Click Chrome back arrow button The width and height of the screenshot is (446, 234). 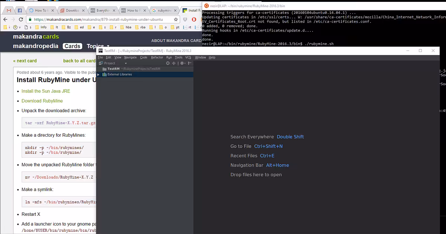[5, 19]
